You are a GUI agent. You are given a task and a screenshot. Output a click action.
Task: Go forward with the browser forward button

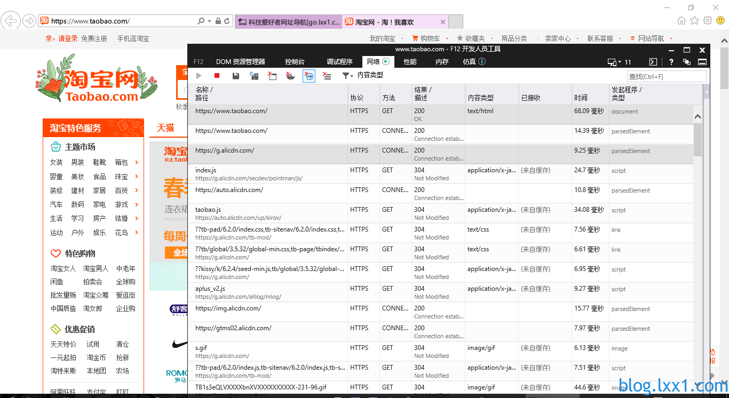[29, 21]
